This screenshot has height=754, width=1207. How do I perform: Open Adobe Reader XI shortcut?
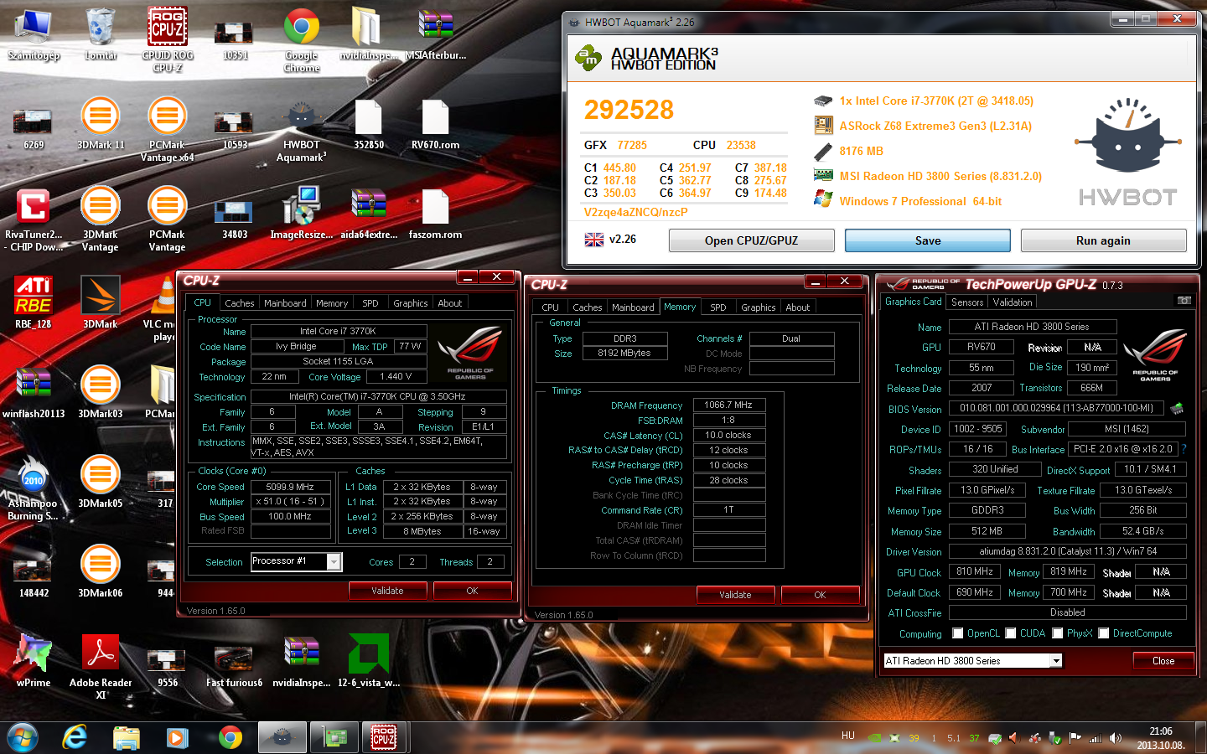point(101,667)
